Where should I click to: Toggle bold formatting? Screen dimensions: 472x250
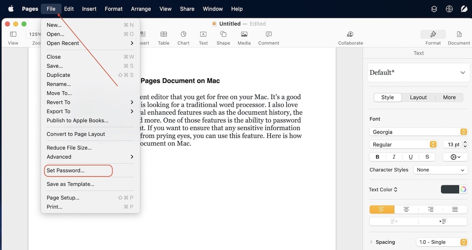pos(377,157)
